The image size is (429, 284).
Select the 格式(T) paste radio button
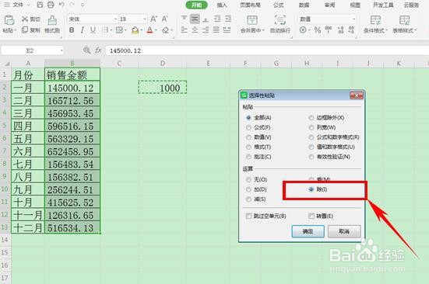pos(248,147)
